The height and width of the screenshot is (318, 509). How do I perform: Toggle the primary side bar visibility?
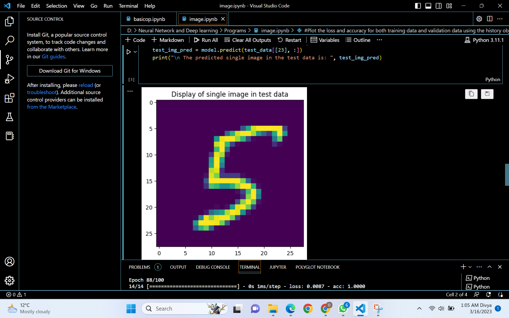(x=418, y=6)
